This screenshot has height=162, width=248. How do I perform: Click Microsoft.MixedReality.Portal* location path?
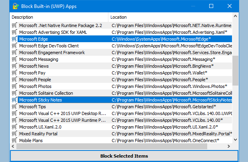(172, 134)
